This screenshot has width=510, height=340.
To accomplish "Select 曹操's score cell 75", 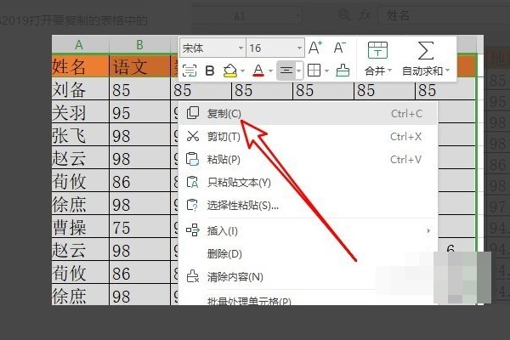I will coord(140,227).
